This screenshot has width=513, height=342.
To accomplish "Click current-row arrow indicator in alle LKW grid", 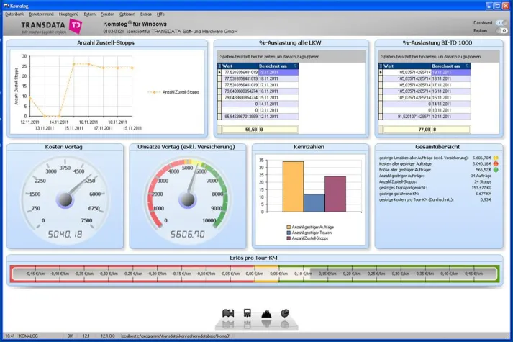I will [x=219, y=72].
